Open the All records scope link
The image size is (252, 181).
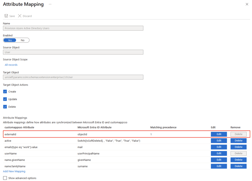11,65
